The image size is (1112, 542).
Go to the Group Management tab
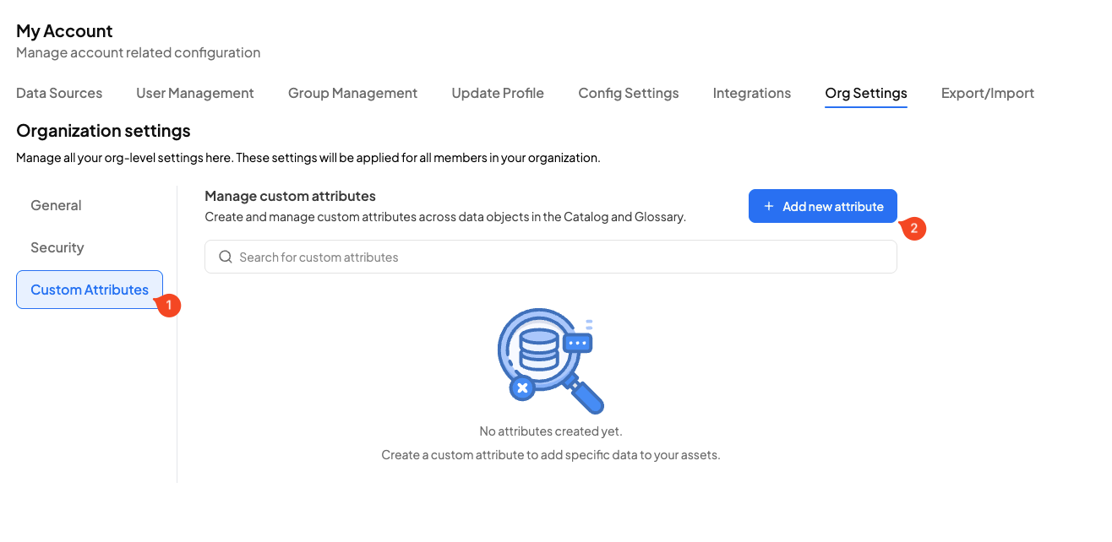[x=352, y=93]
